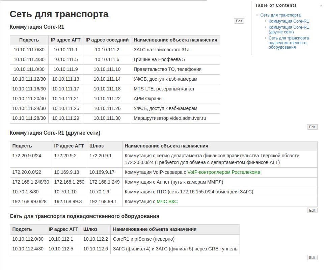
Task: Collapse the Table of Contents arrow
Action: coord(321,6)
